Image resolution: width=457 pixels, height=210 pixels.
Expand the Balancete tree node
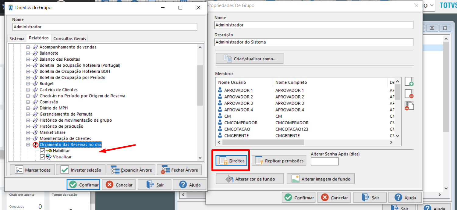(28, 53)
